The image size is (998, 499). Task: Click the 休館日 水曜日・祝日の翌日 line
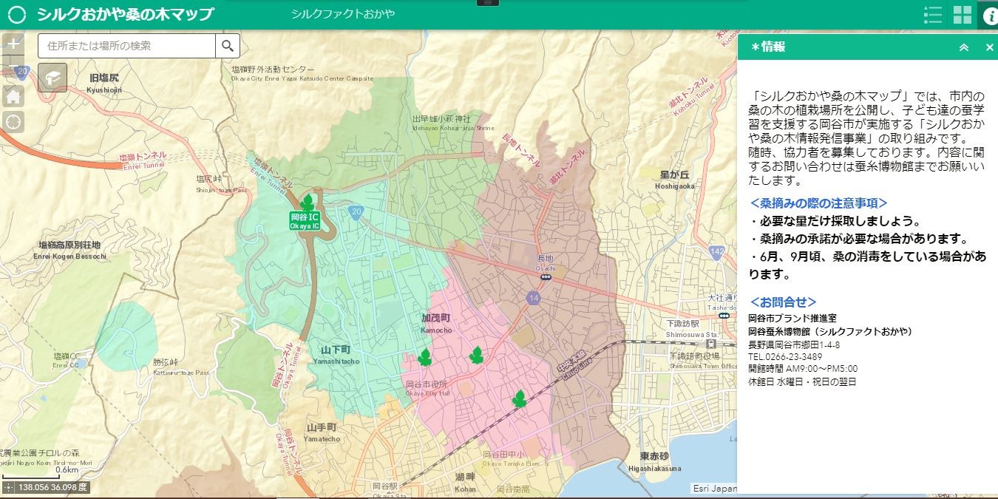tap(802, 381)
